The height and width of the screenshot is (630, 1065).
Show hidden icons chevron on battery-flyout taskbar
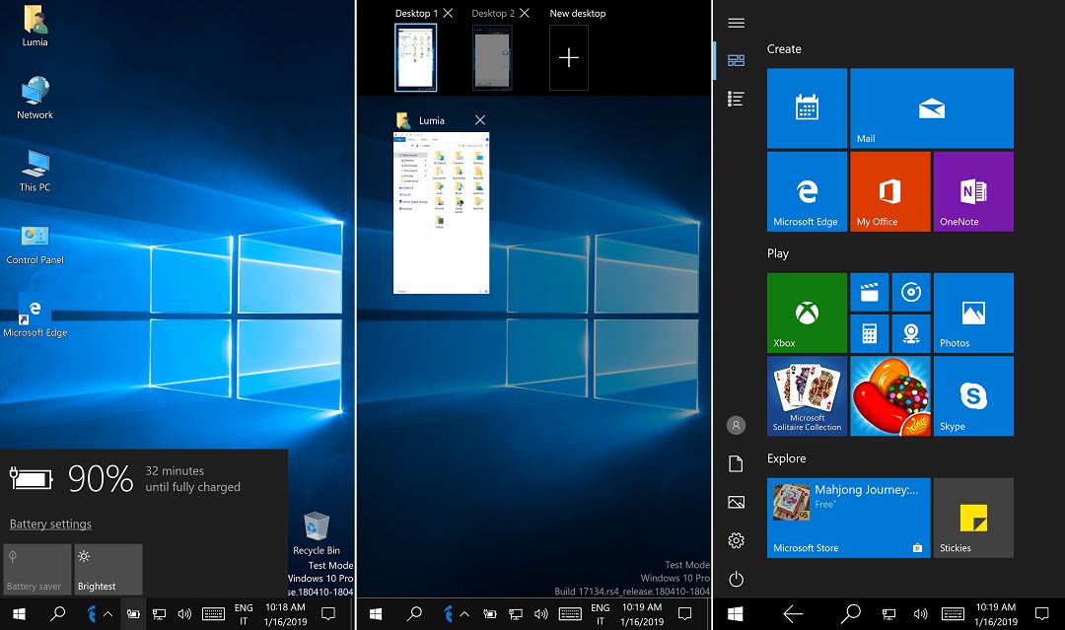click(108, 613)
